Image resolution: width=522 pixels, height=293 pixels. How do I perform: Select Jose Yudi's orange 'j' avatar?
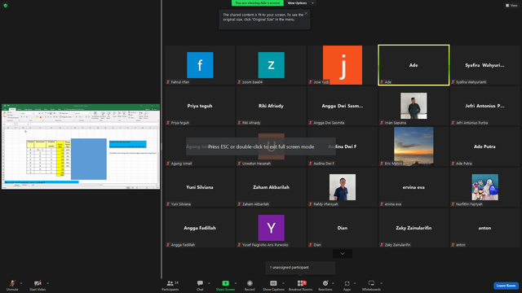click(343, 65)
